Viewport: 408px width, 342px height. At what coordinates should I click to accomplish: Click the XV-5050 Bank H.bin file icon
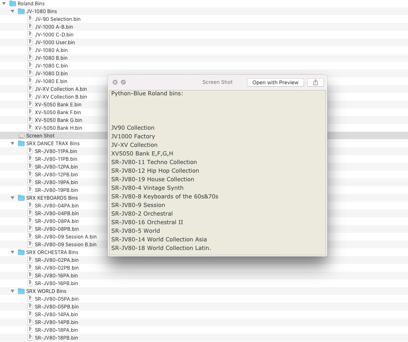pyautogui.click(x=30, y=128)
